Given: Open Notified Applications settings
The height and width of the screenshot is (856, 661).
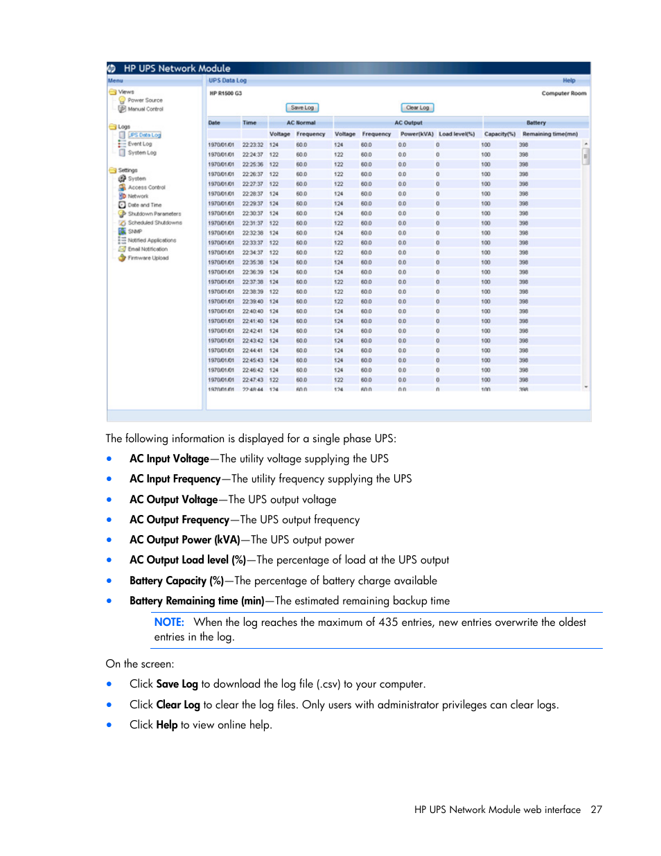Looking at the screenshot, I should [x=152, y=241].
